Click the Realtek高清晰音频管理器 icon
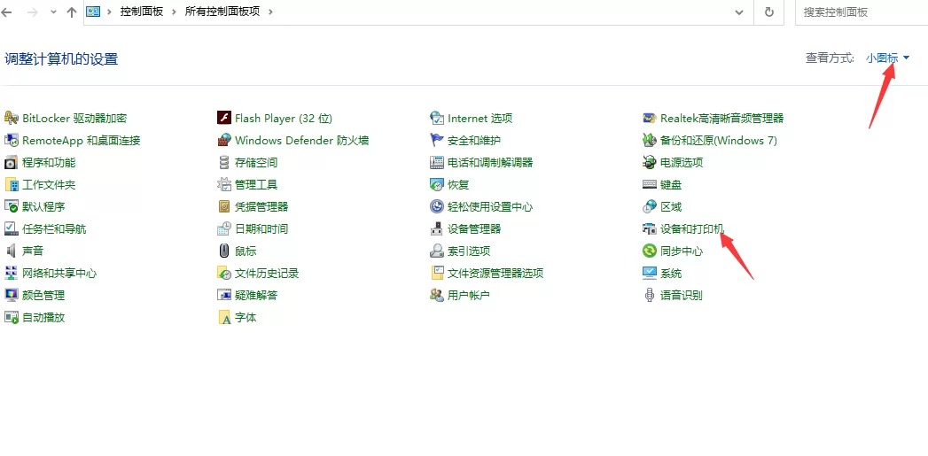This screenshot has width=928, height=456. click(649, 119)
